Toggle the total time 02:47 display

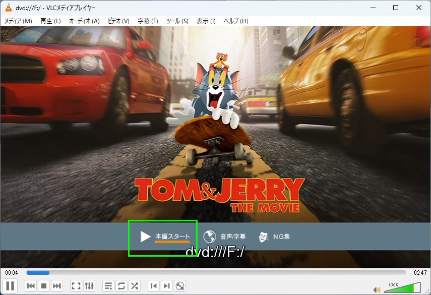coord(420,273)
